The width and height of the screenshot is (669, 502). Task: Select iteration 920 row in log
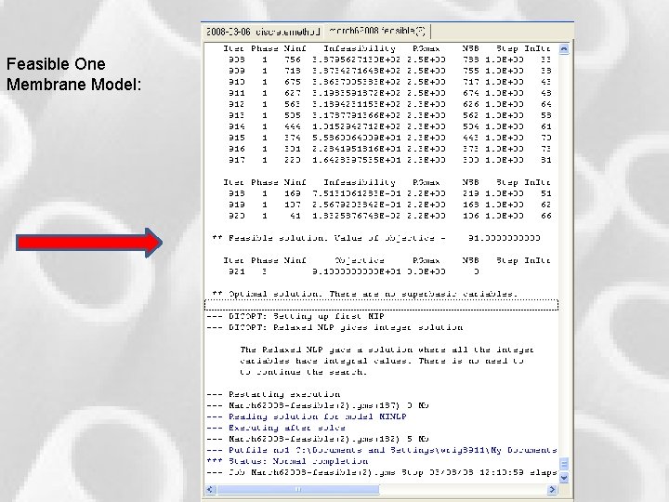389,216
